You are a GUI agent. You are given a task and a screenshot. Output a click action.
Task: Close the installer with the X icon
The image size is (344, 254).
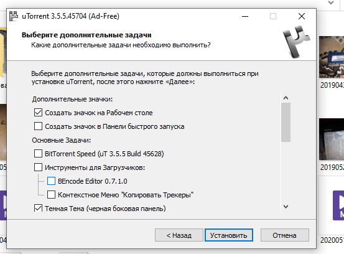[302, 16]
